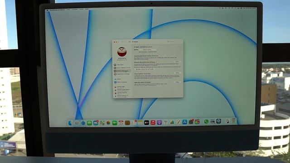Click the user profile picture in Apple ID

click(122, 52)
